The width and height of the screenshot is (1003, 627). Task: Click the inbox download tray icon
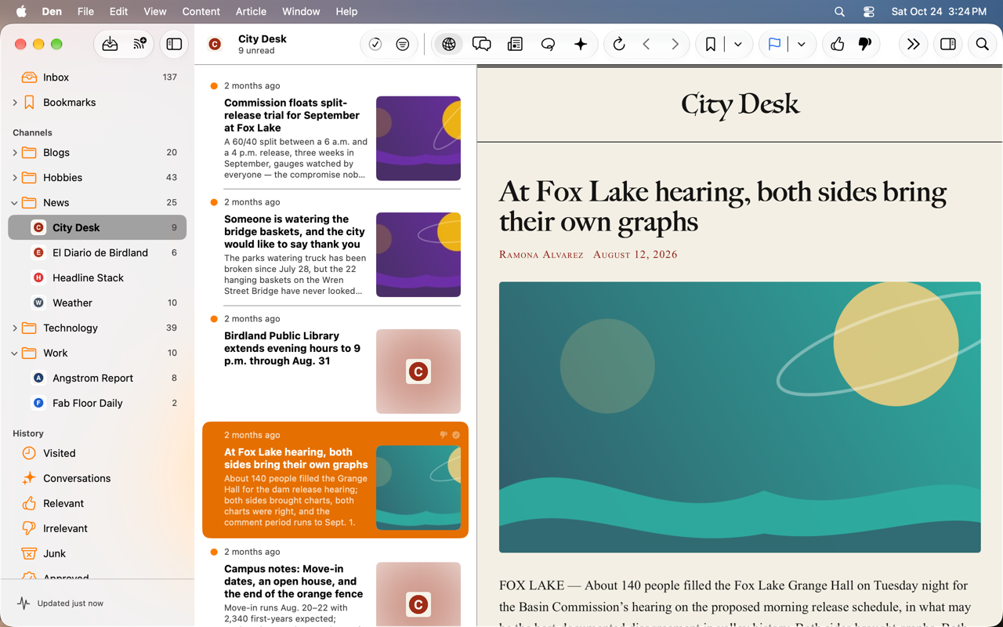110,45
